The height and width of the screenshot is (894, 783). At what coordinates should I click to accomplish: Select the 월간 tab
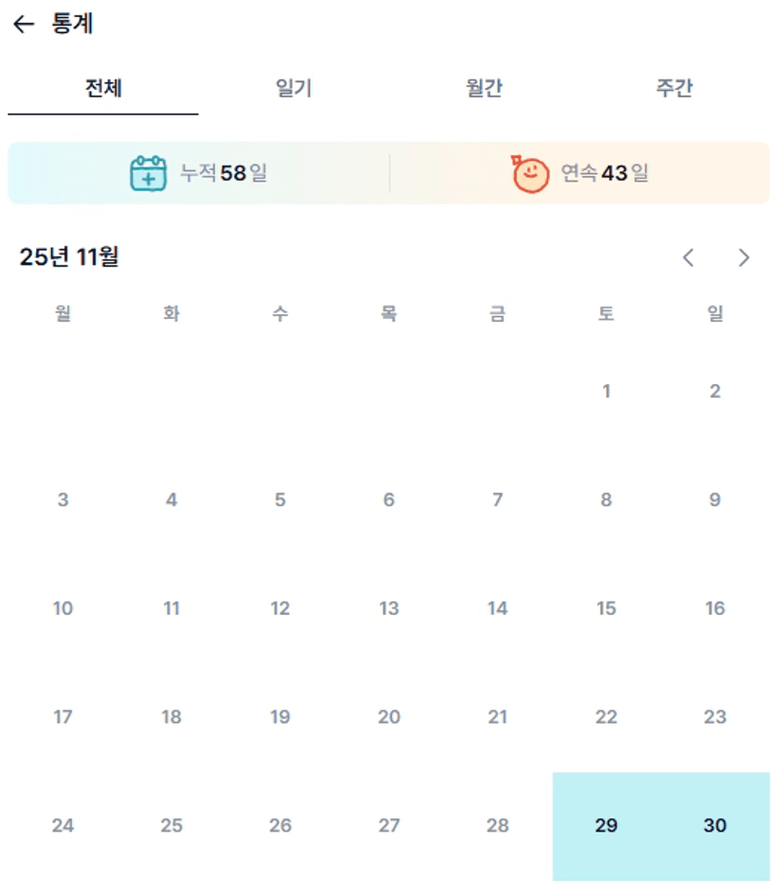point(484,89)
